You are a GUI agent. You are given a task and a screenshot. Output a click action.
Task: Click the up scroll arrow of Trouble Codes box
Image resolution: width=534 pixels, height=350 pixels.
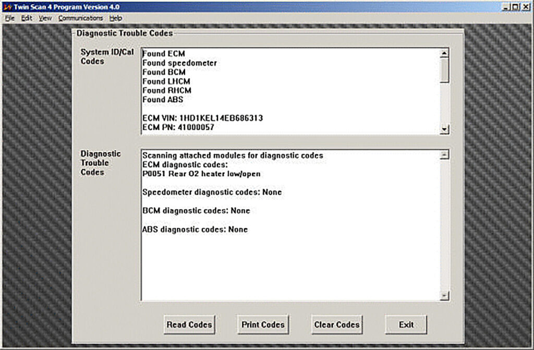click(444, 154)
